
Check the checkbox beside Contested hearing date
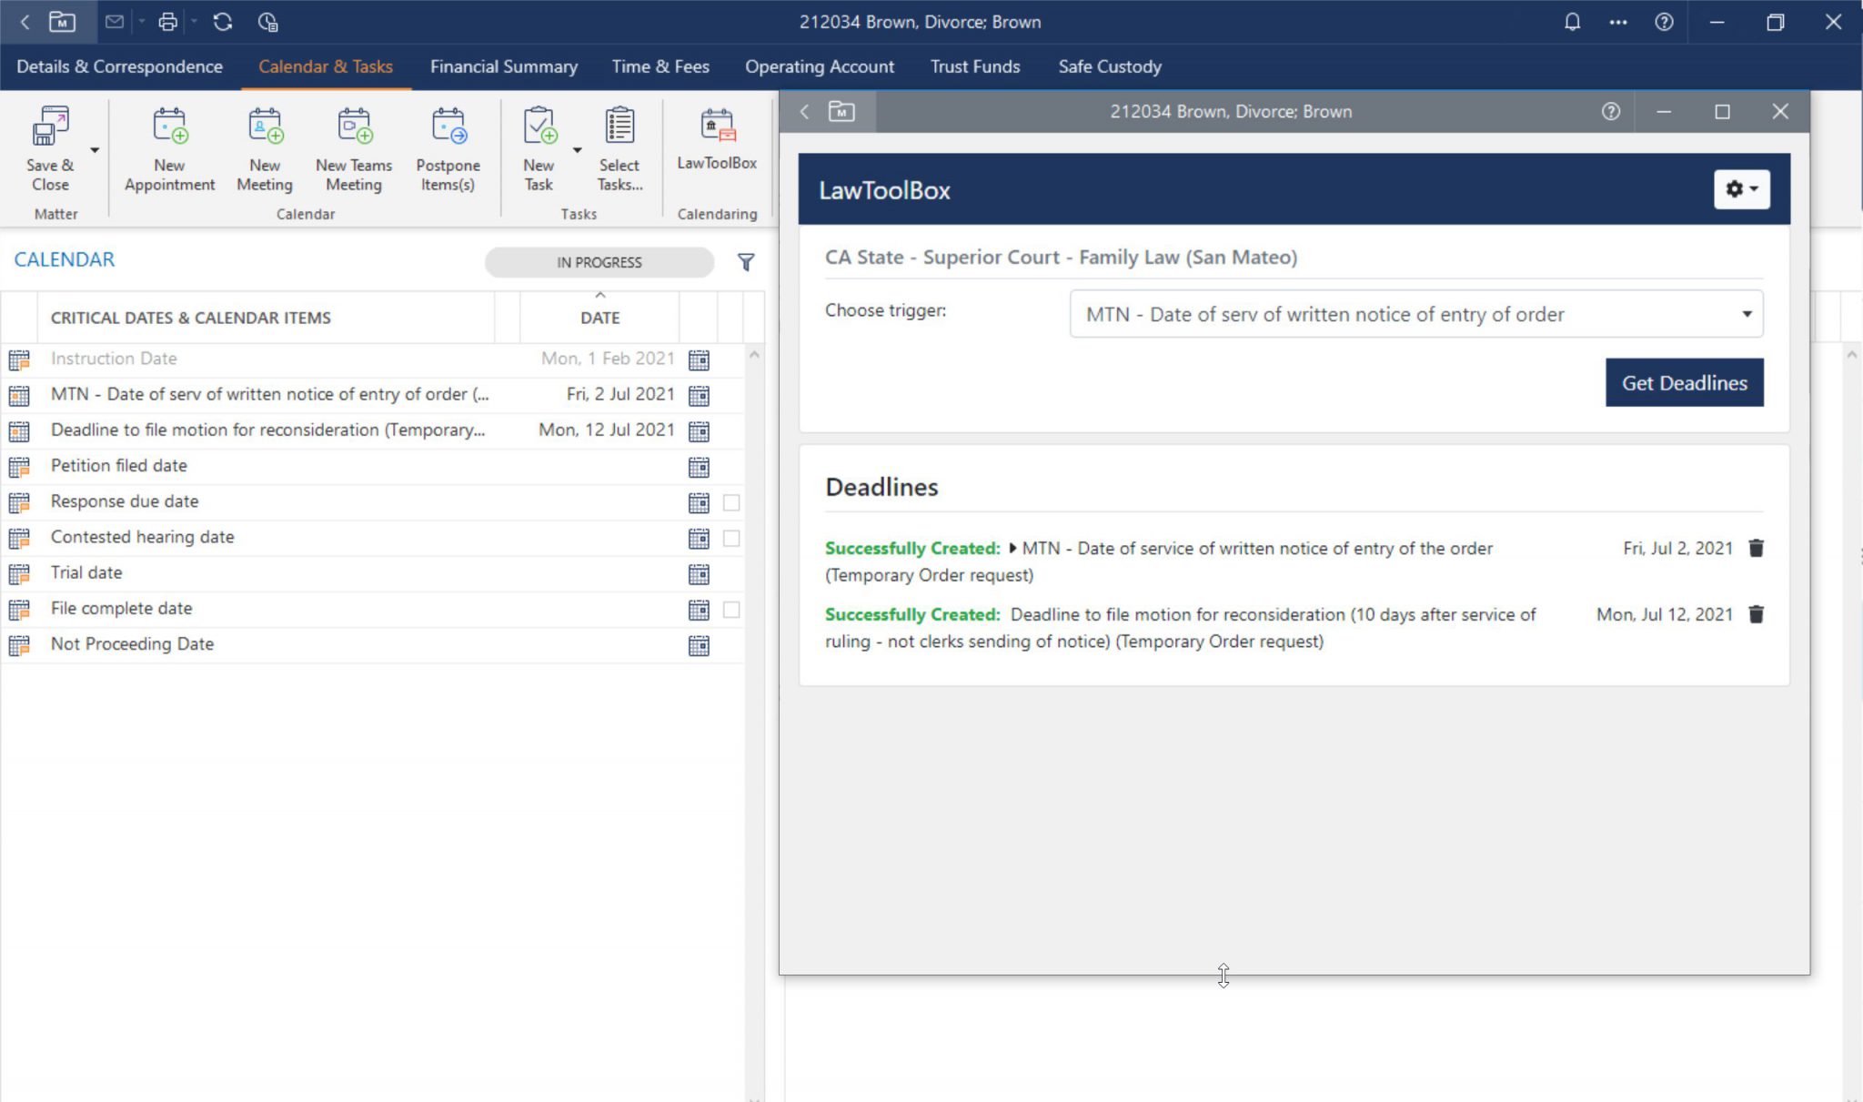pyautogui.click(x=730, y=538)
